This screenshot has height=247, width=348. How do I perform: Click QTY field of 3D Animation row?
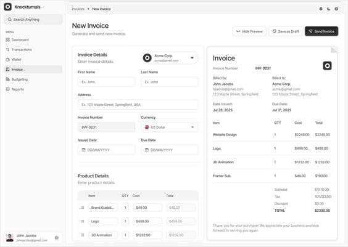pos(125,235)
